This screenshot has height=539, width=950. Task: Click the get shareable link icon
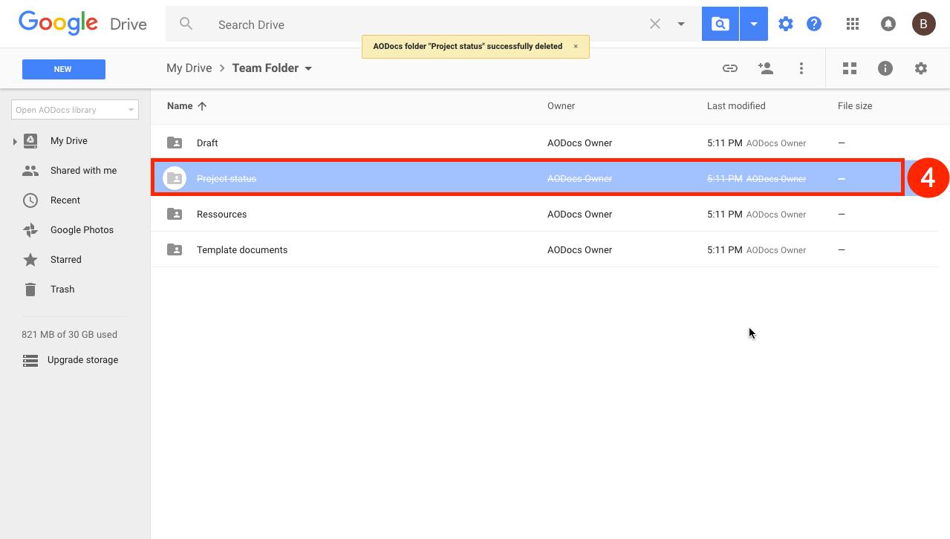(x=730, y=68)
